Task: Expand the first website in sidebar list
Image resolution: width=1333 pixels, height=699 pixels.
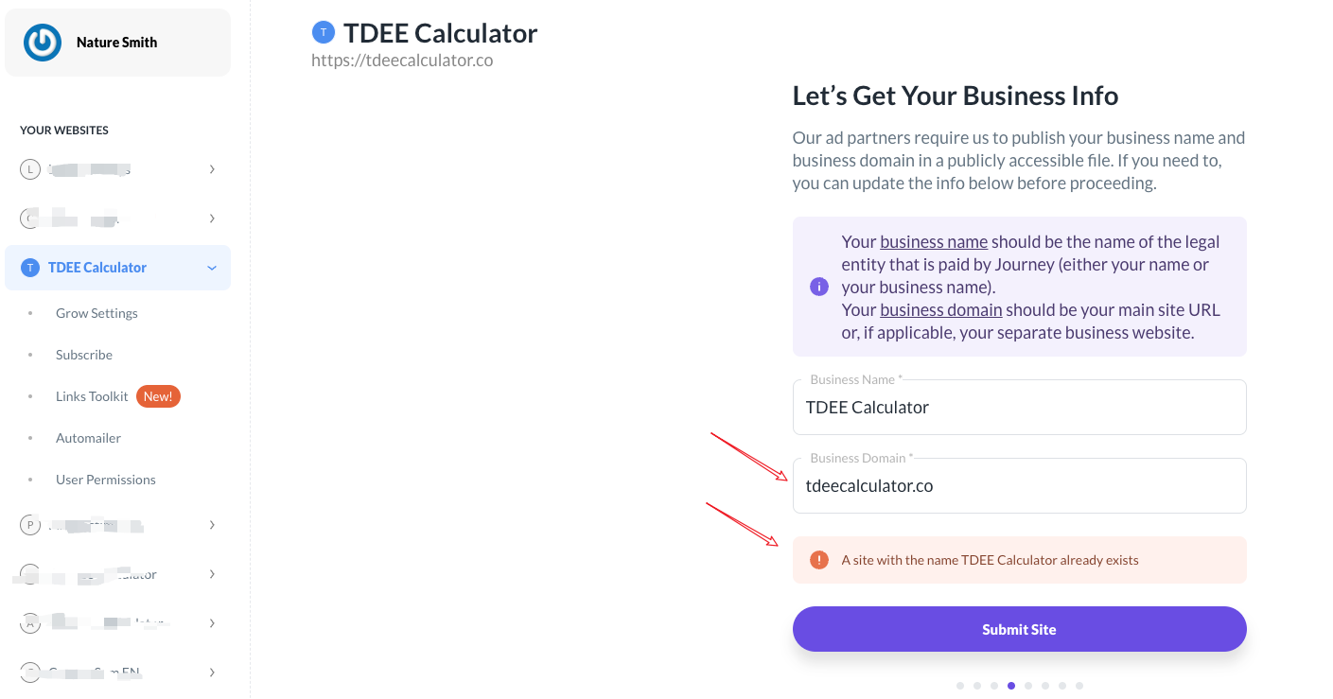Action: (212, 169)
